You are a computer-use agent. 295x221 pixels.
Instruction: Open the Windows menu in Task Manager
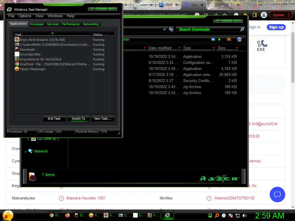point(55,16)
